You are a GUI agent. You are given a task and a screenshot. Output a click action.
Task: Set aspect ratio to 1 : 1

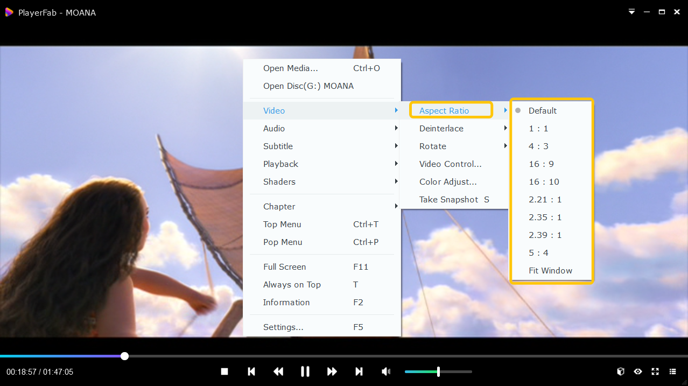[551, 128]
